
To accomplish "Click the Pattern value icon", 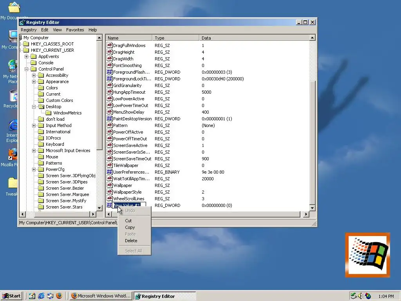I will pos(110,125).
